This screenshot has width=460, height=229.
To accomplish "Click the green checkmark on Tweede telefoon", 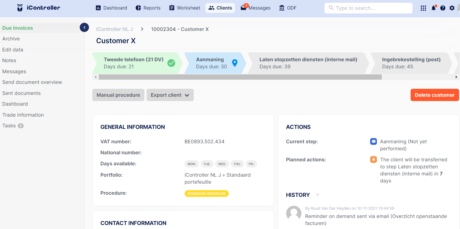I will tap(171, 63).
